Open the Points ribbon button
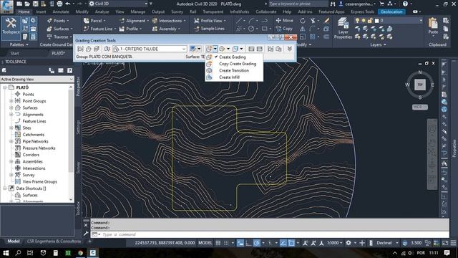This screenshot has width=458, height=258. (x=58, y=21)
